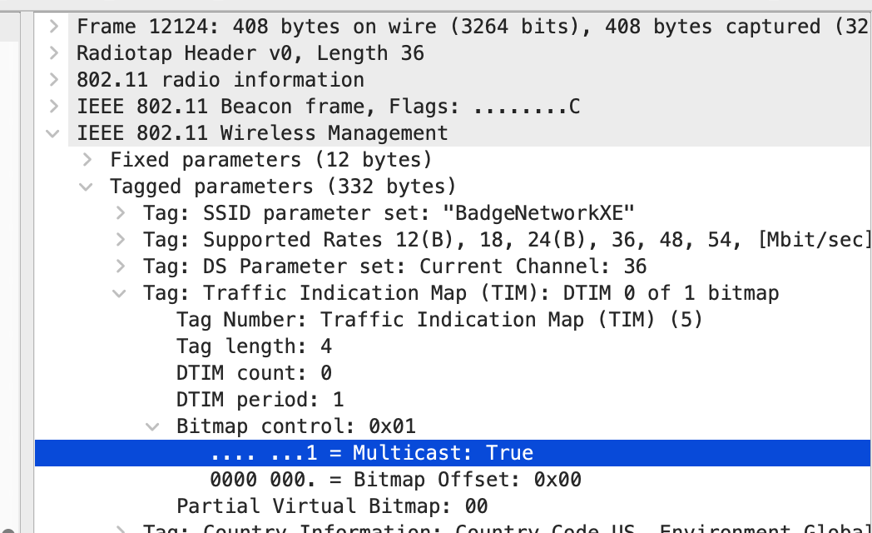Expand the Frame 12124 row
The height and width of the screenshot is (533, 872).
53,27
